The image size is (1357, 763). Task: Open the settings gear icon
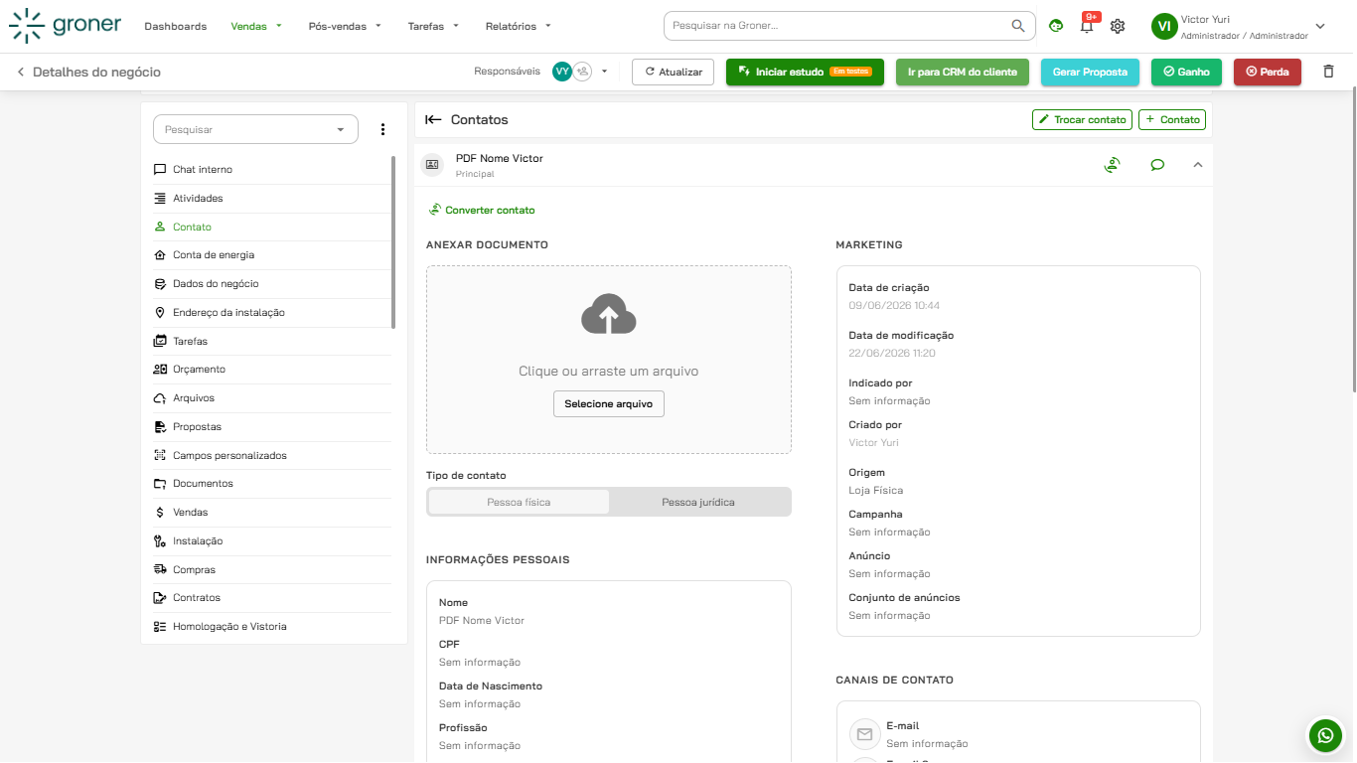[1118, 26]
